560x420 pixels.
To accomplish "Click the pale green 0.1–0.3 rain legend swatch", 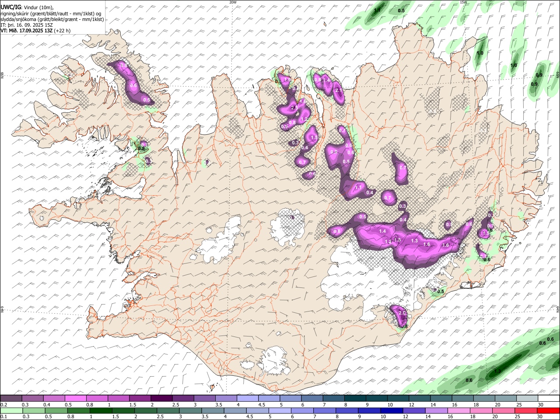I will click(11, 410).
